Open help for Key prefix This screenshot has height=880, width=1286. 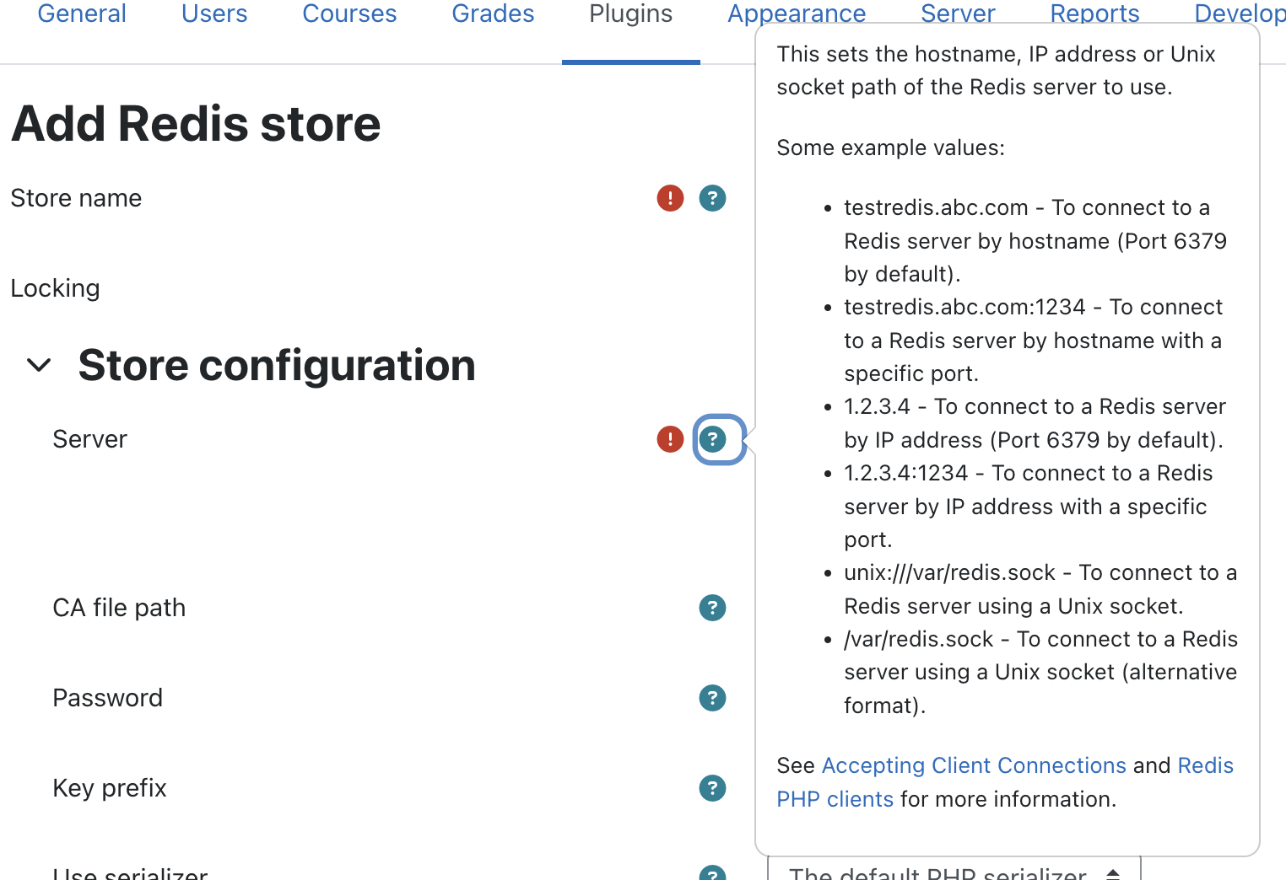point(712,788)
